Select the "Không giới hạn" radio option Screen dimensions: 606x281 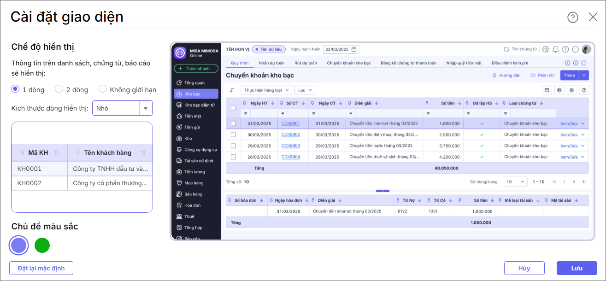coord(103,89)
